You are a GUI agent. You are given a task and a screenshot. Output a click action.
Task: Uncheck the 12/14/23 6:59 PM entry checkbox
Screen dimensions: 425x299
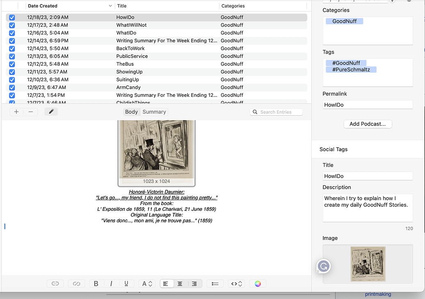pyautogui.click(x=12, y=41)
